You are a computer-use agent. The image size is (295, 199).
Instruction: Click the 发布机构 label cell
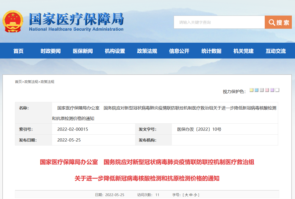[x=153, y=140]
